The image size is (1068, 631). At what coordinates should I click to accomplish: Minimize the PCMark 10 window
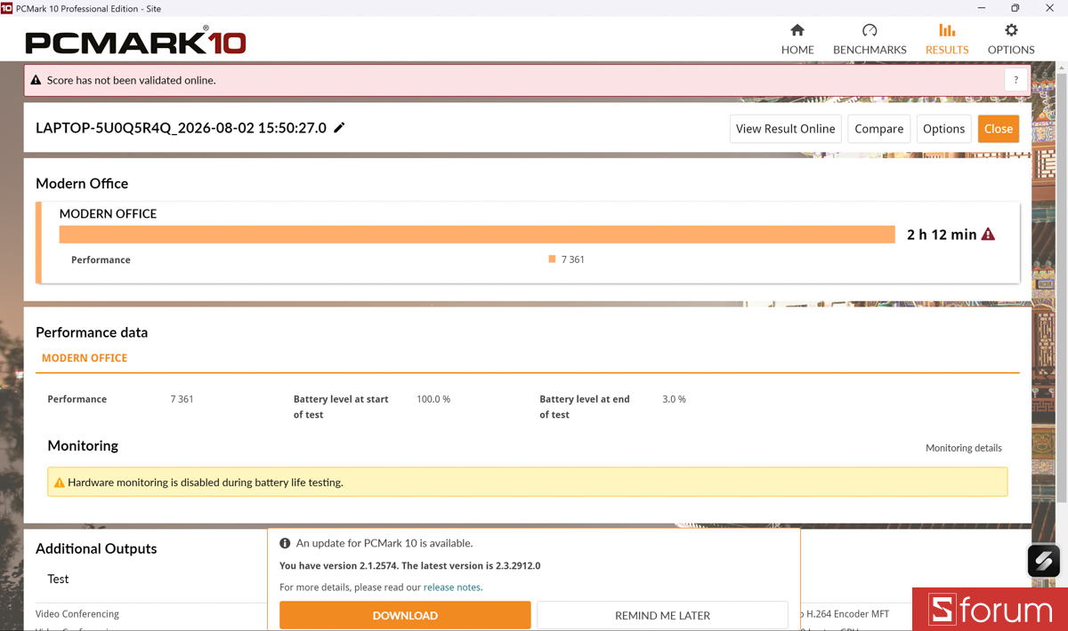(x=982, y=8)
